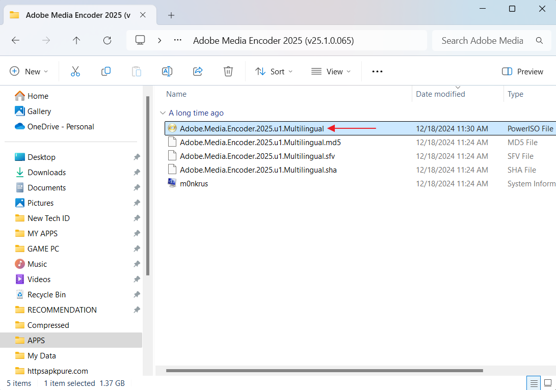This screenshot has width=556, height=390.
Task: Open the Downloads folder in sidebar
Action: (x=46, y=172)
